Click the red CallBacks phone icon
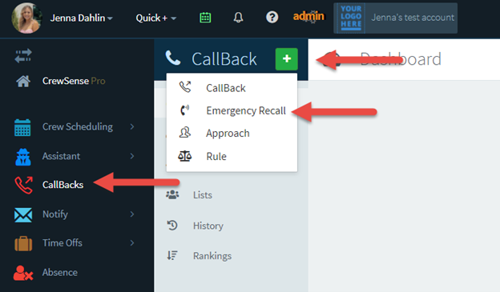The height and width of the screenshot is (292, 500). click(x=23, y=185)
